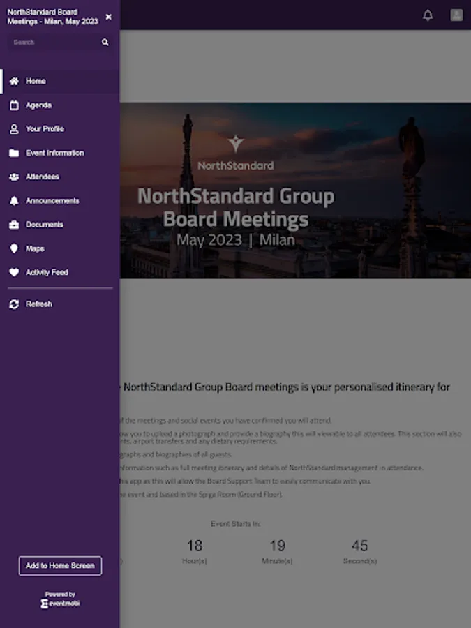The image size is (471, 628).
Task: Click the event title in sidebar header
Action: tap(52, 17)
